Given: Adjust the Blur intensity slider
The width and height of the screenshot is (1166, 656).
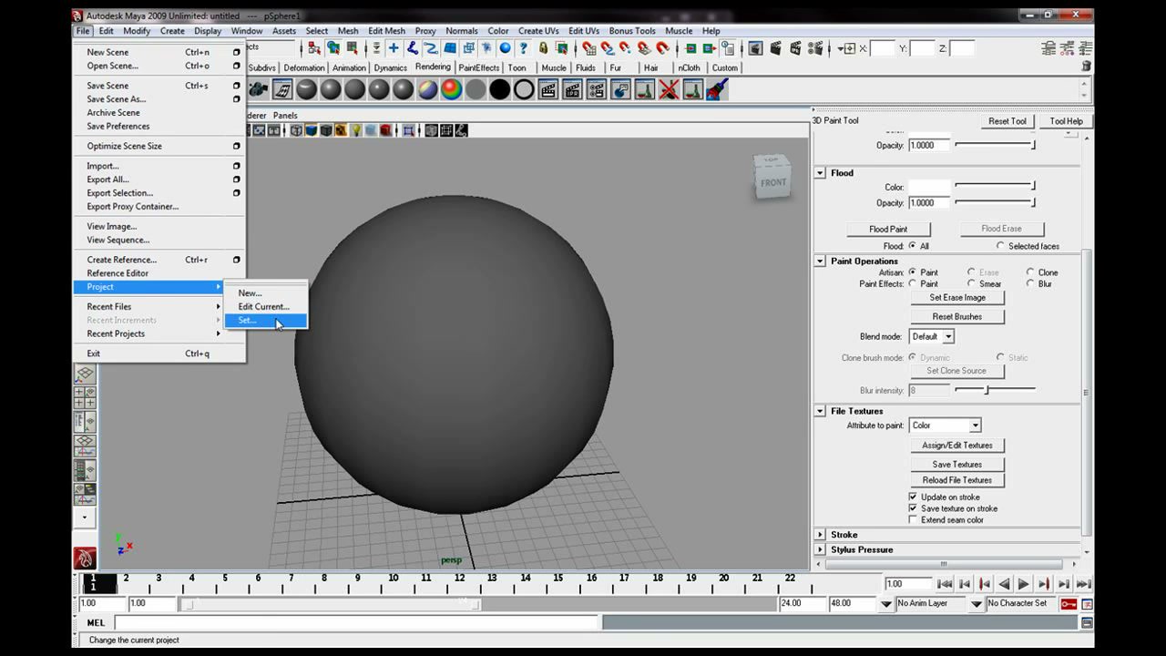Looking at the screenshot, I should [995, 390].
